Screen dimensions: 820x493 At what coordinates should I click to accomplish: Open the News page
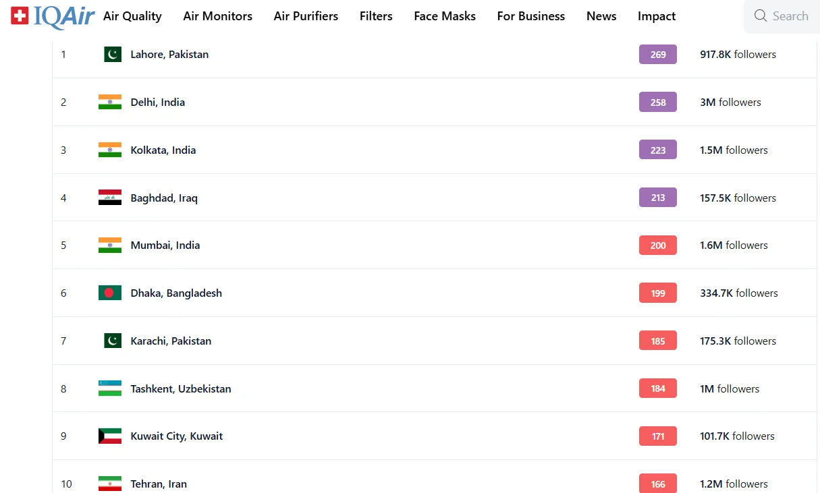[x=601, y=16]
